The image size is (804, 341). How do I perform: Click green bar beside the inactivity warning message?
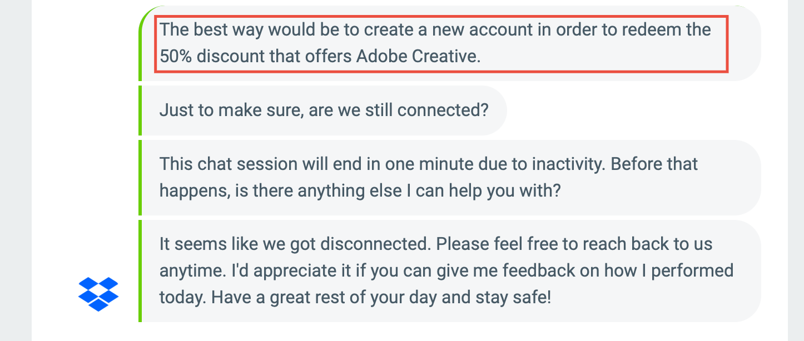click(x=140, y=177)
